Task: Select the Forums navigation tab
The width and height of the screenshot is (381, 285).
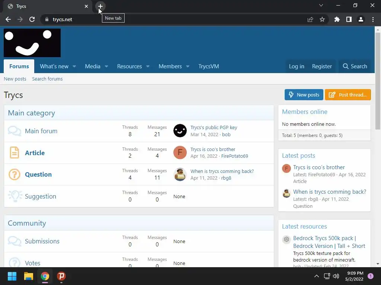Action: [x=19, y=66]
